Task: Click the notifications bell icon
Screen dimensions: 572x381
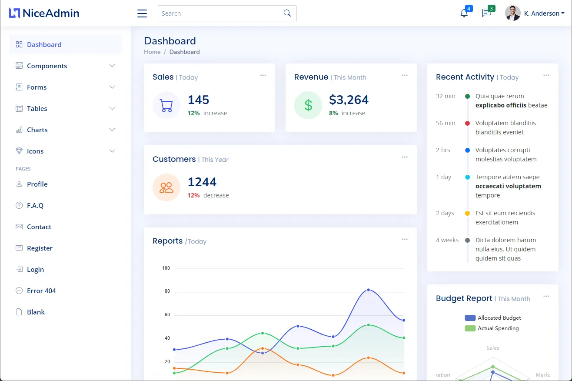Action: pyautogui.click(x=464, y=13)
